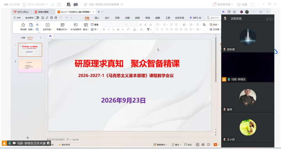Collapse the slide panel chevron
Viewport: 281px width, 149px height.
40,38
